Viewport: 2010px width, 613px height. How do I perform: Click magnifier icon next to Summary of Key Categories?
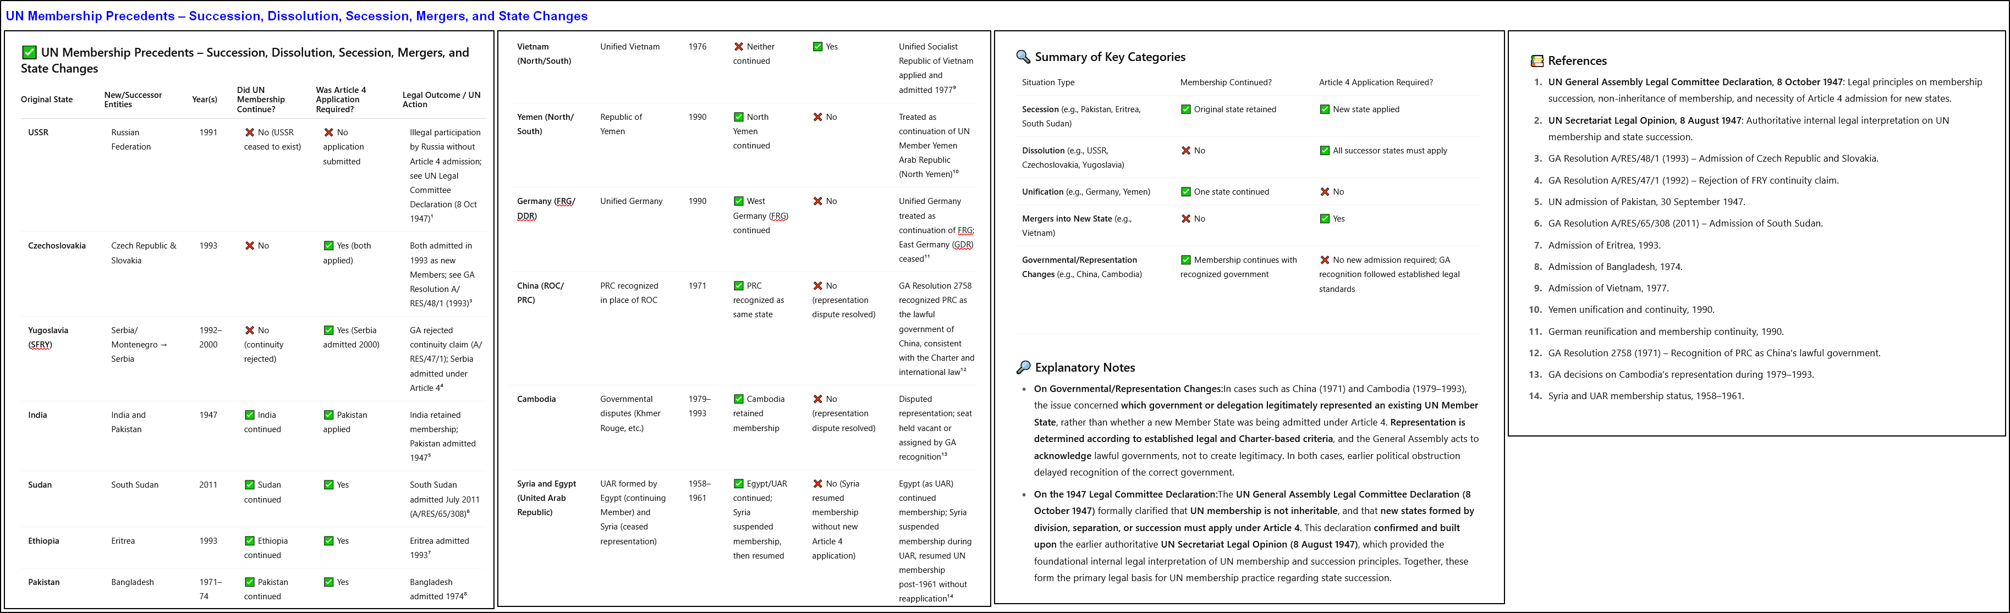click(1023, 57)
